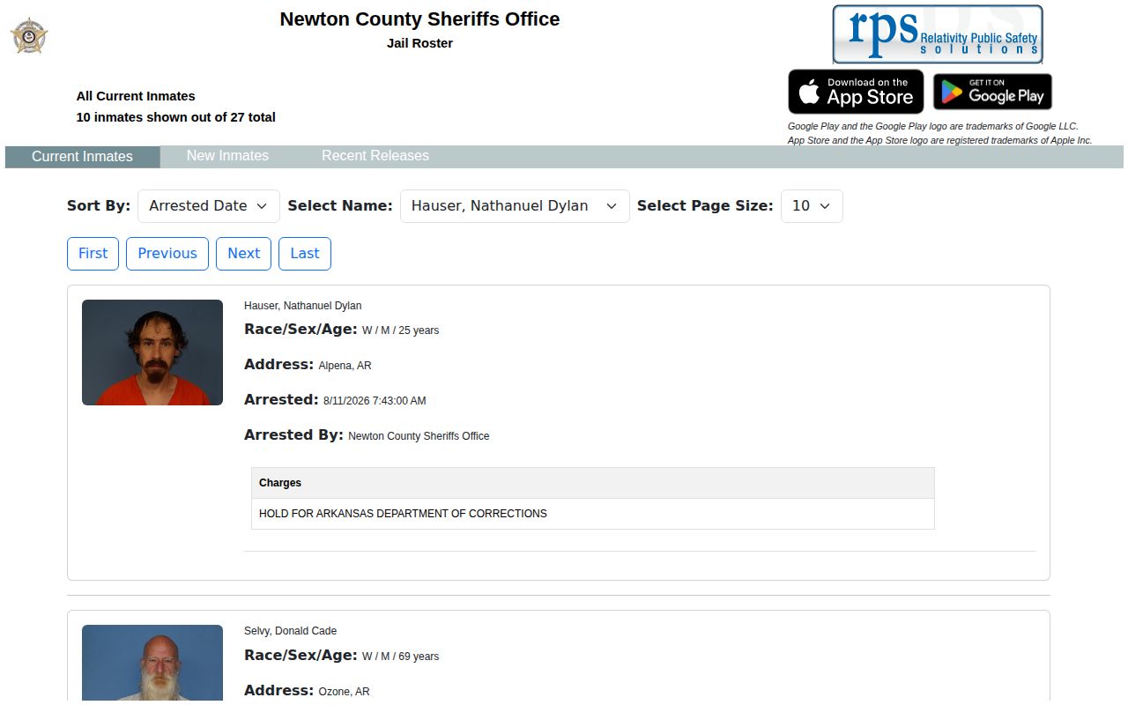
Task: Click arresting agency 'Newton County Sheriffs Office' in Hauser card
Action: (419, 436)
